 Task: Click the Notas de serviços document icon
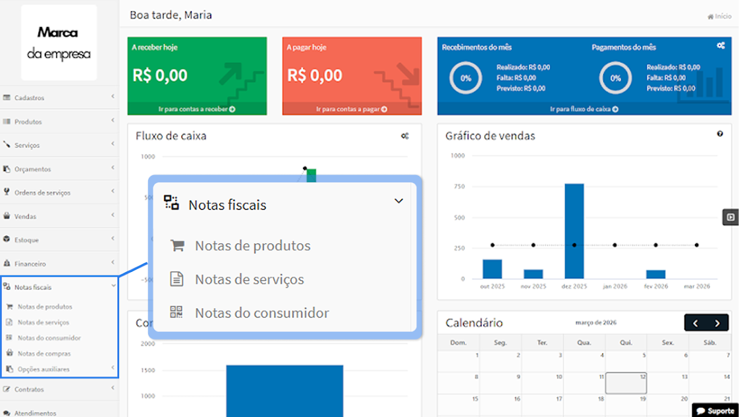pos(176,279)
